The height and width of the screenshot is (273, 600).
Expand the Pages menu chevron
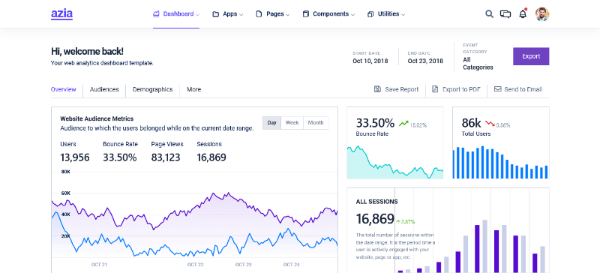coord(288,15)
